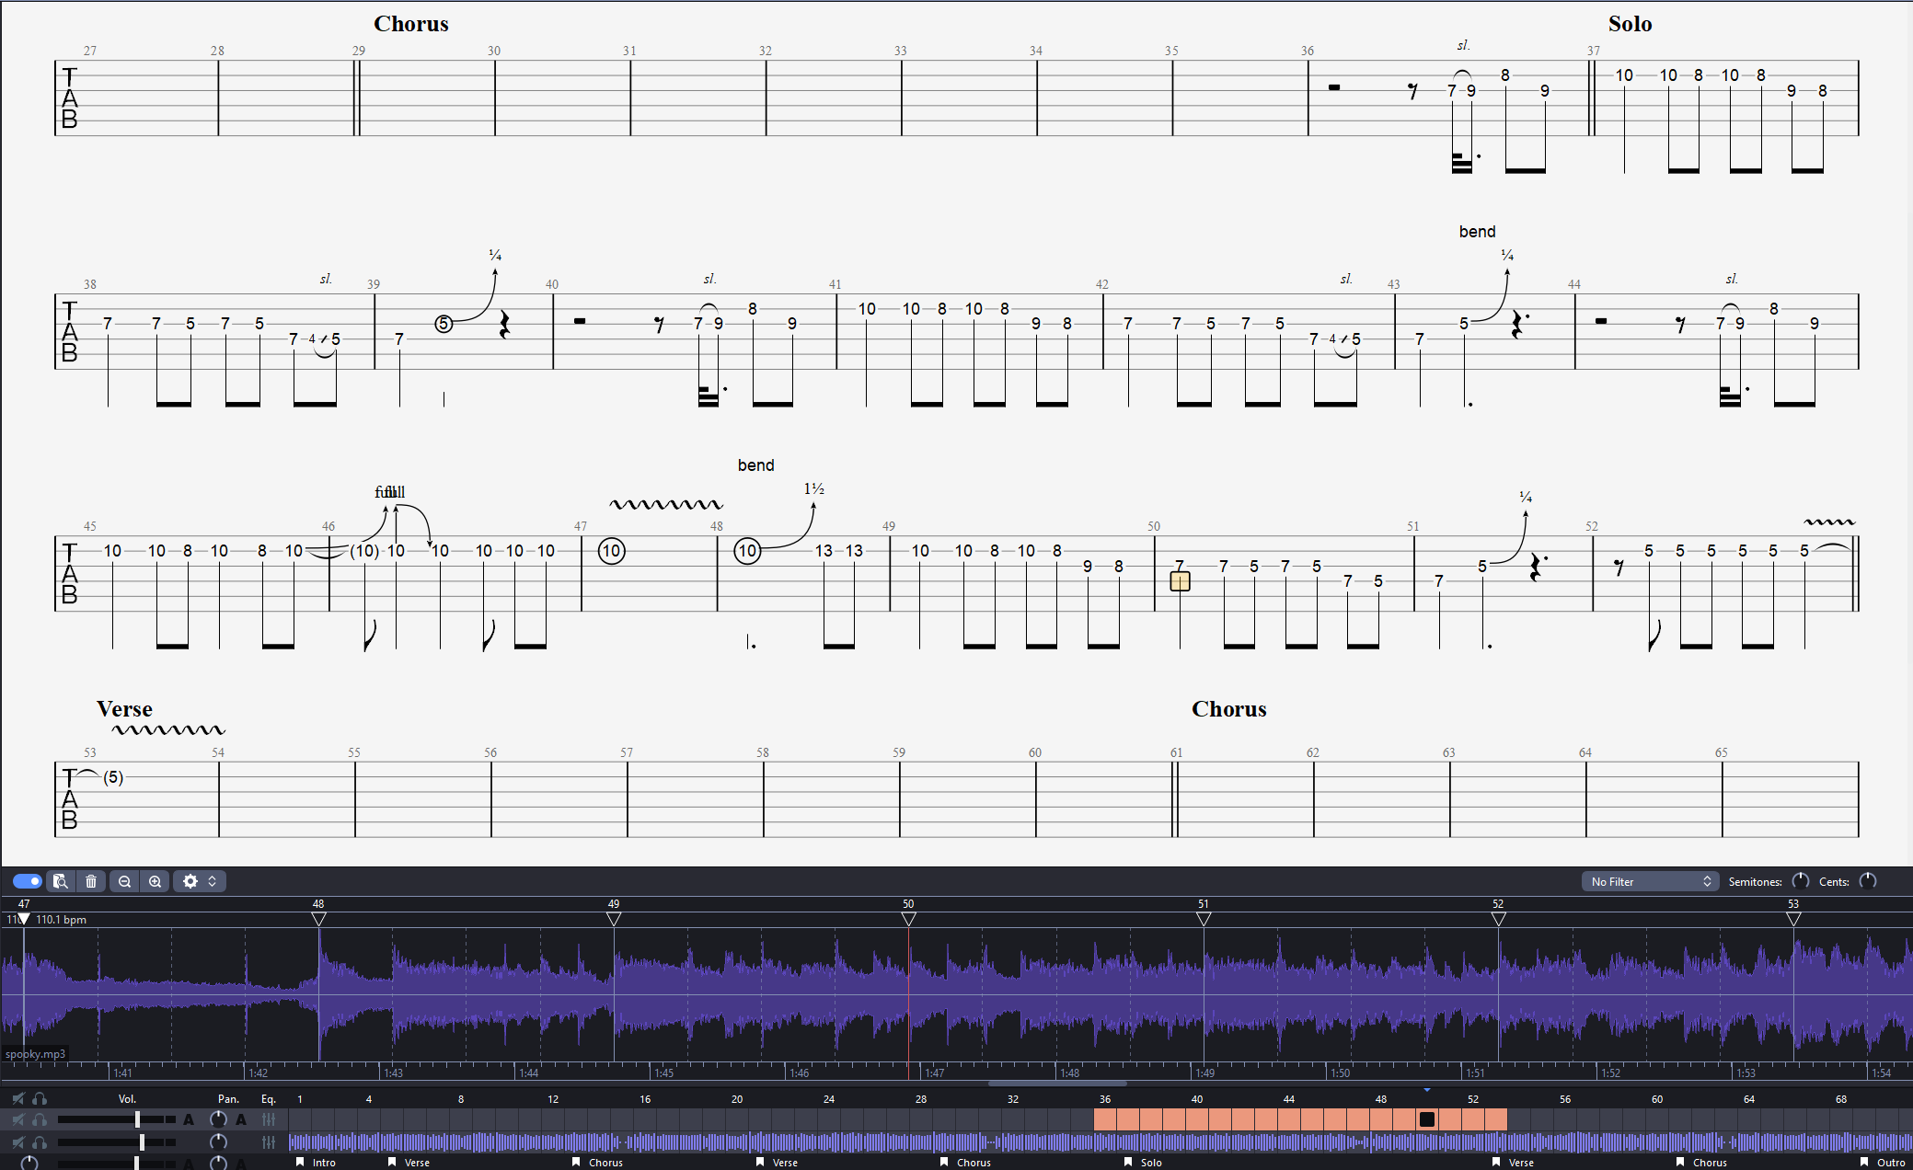Mute the audio waveform track
Image resolution: width=1913 pixels, height=1170 pixels.
pos(18,1142)
